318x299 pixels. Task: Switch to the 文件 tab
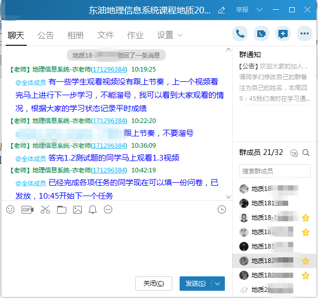(x=105, y=36)
